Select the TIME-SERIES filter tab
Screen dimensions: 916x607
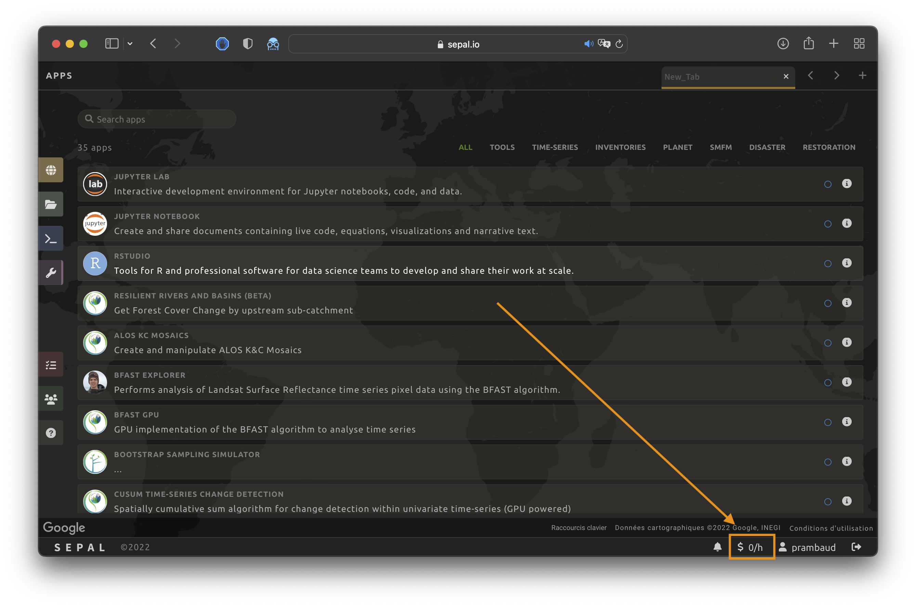[x=554, y=147]
